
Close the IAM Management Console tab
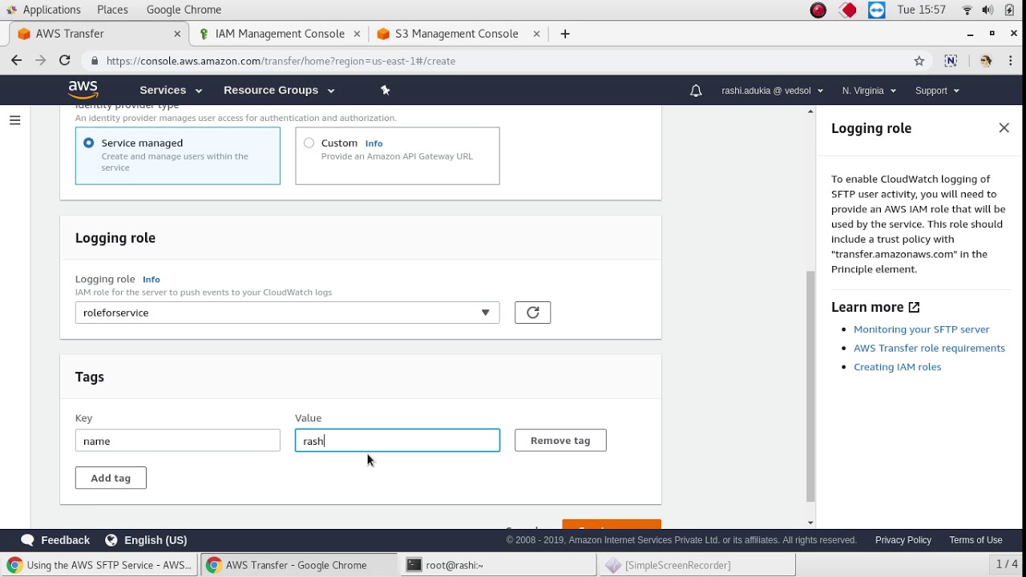357,34
